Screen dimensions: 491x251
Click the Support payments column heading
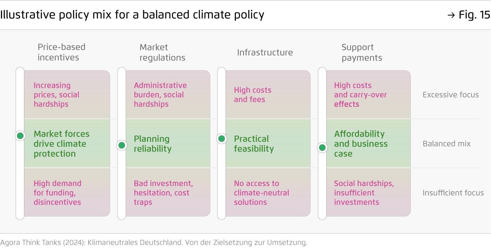[362, 52]
